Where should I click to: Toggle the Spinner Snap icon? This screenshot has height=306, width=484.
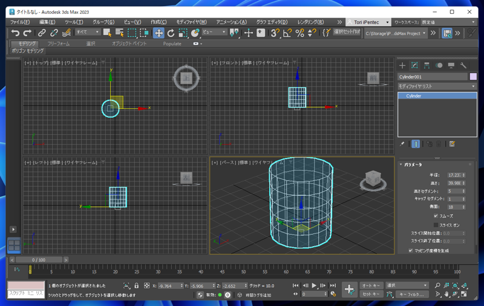312,33
